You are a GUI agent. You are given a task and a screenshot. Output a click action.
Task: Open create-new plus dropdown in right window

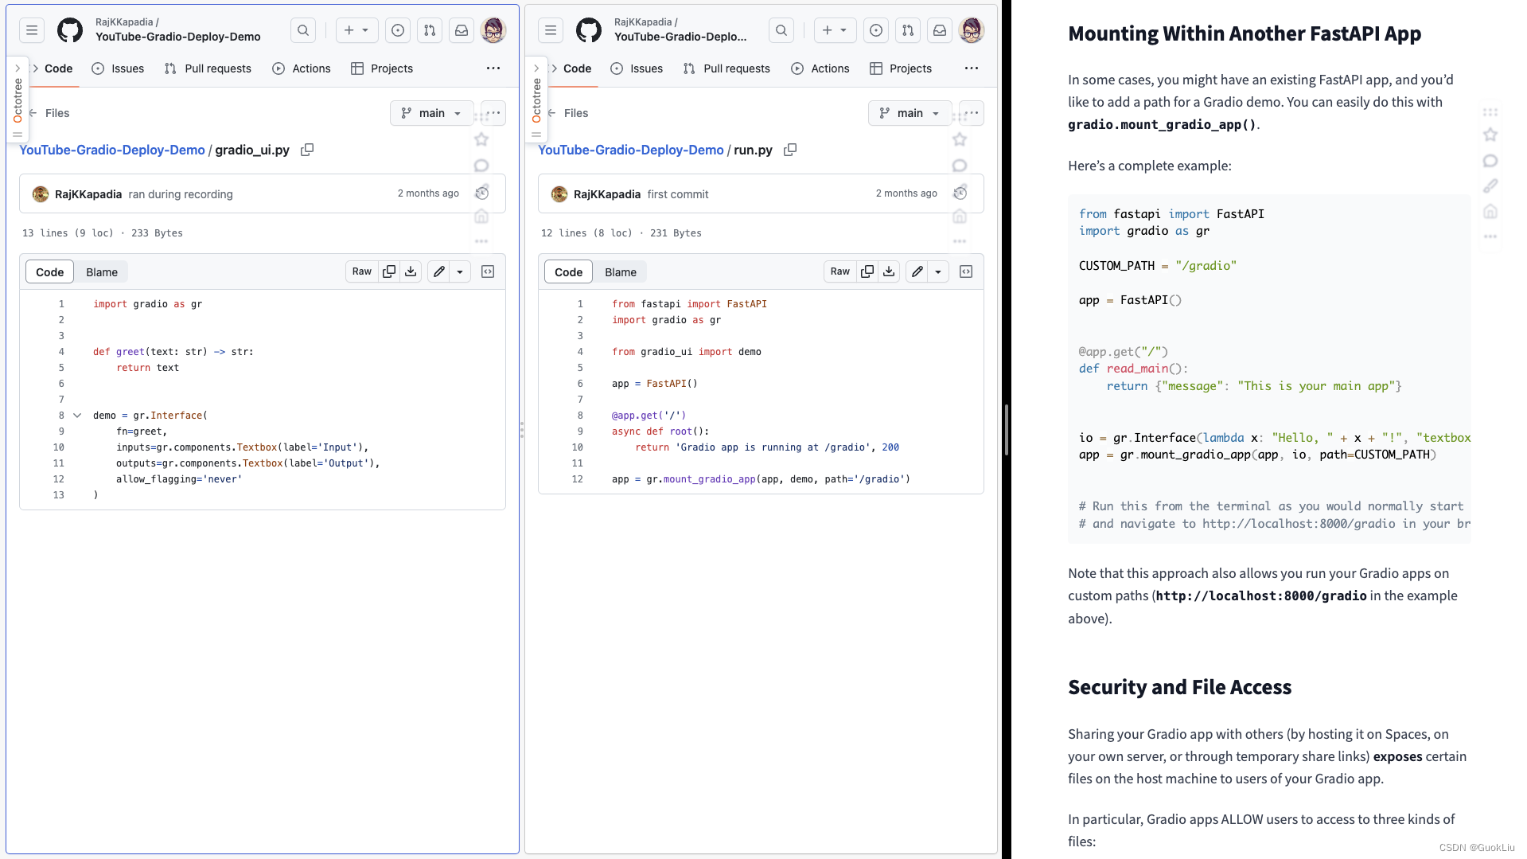coord(835,30)
